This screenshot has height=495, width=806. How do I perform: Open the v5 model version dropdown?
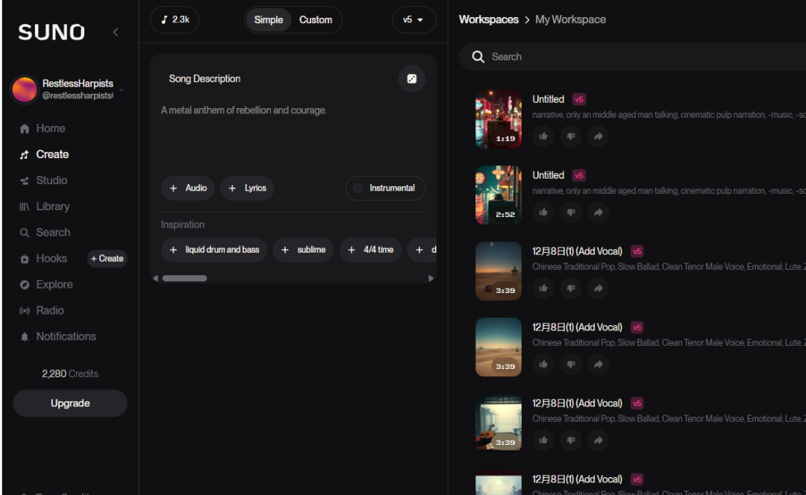click(x=413, y=20)
